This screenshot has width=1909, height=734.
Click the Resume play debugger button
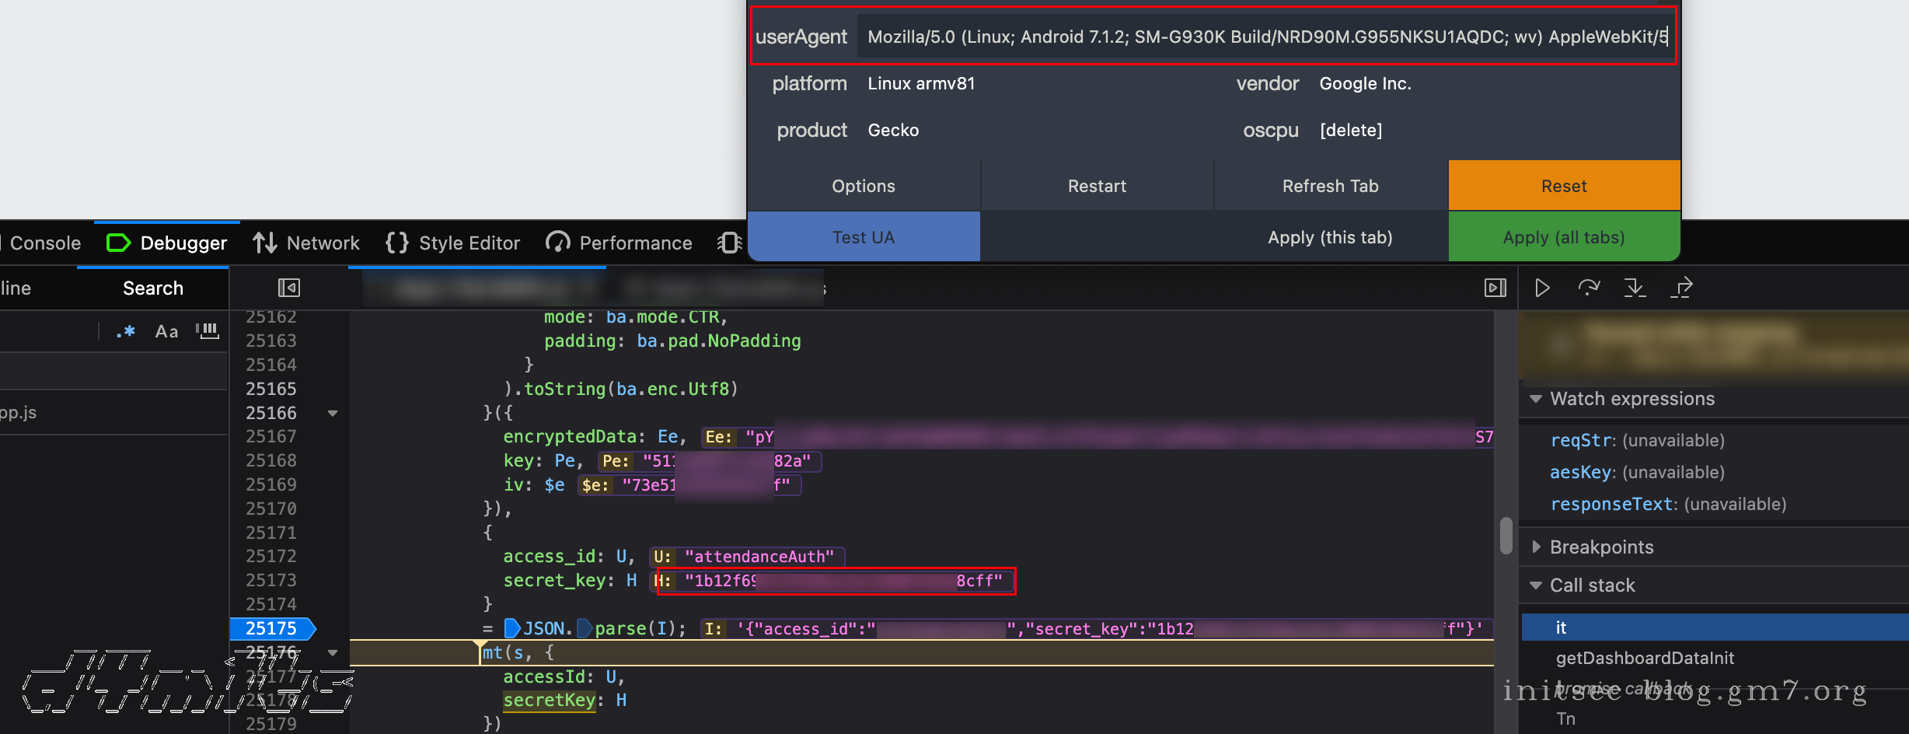(x=1542, y=288)
